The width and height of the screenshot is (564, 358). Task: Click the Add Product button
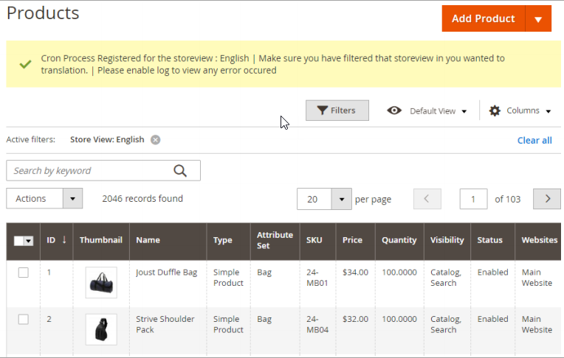tap(483, 19)
